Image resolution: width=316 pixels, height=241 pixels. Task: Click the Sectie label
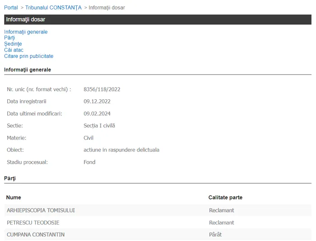15,126
